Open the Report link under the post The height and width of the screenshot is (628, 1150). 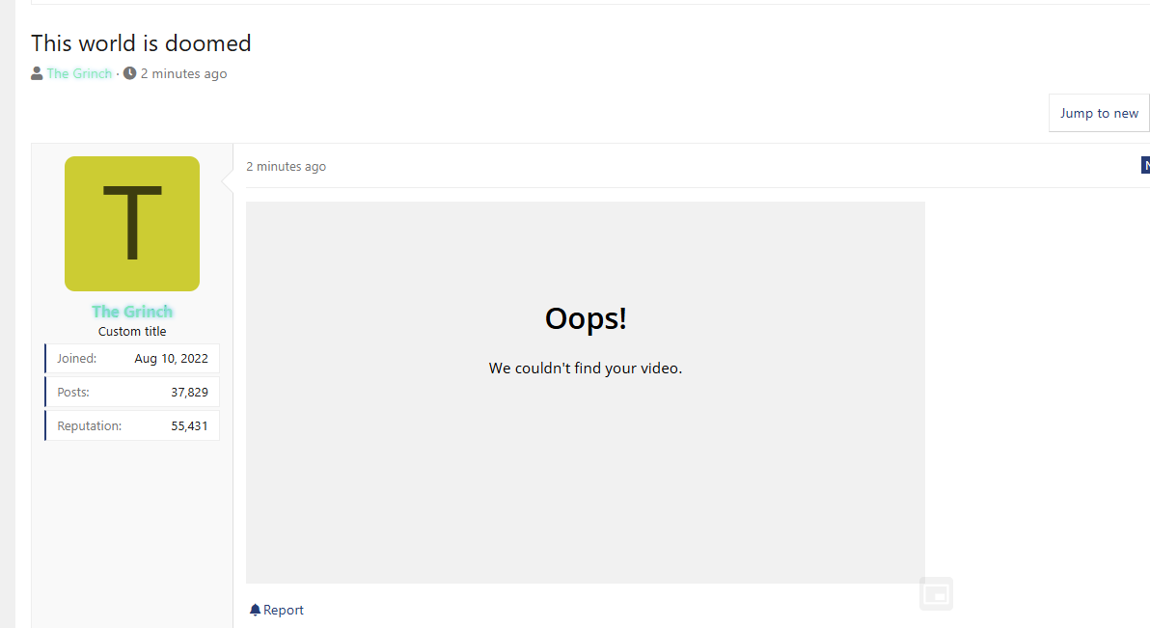tap(283, 610)
